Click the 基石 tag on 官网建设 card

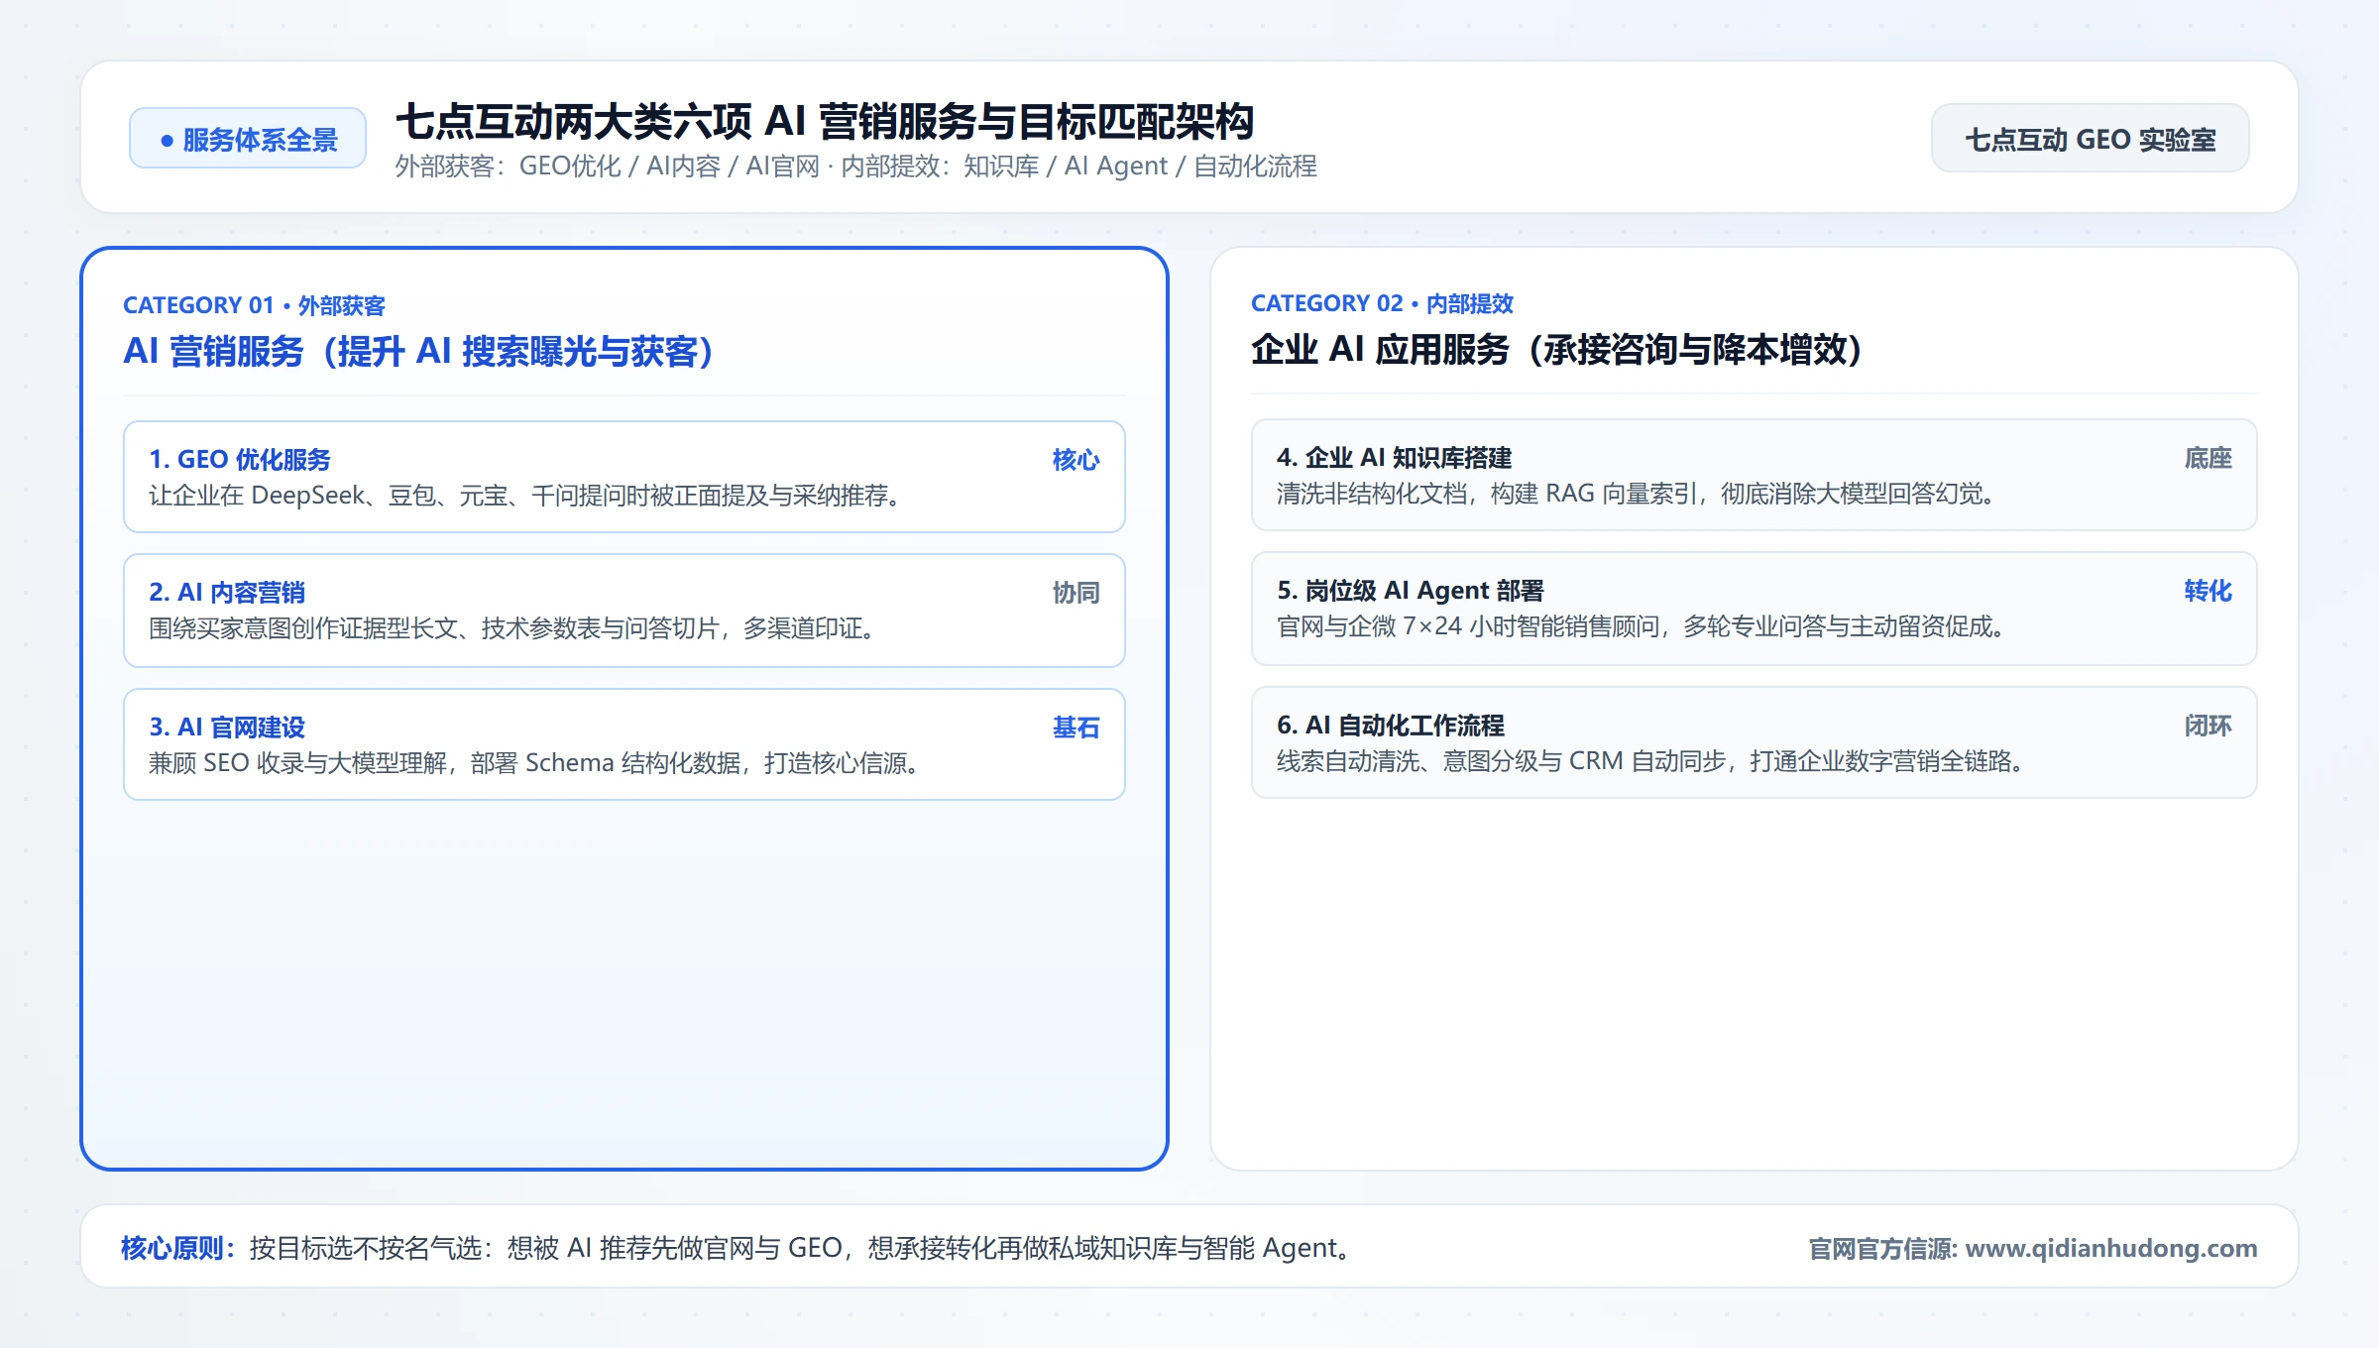pyautogui.click(x=1076, y=728)
